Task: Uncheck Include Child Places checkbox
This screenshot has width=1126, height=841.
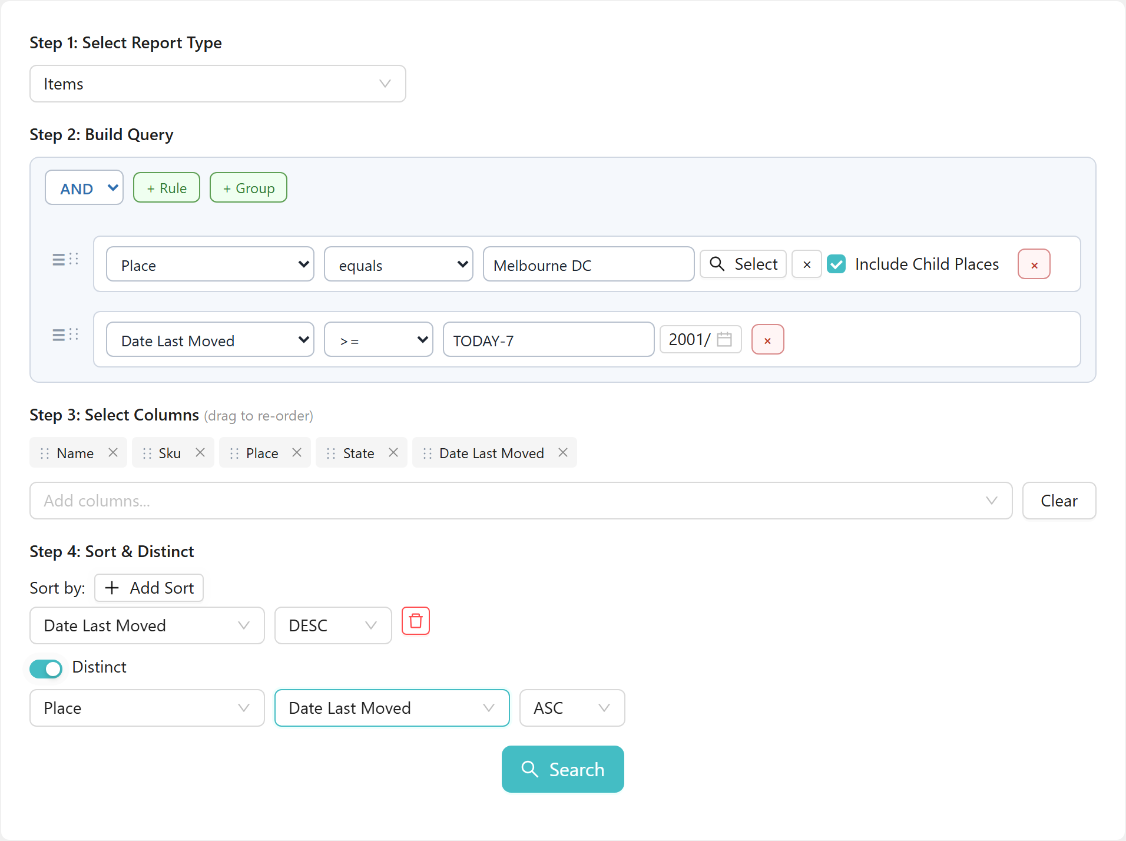Action: (x=836, y=264)
